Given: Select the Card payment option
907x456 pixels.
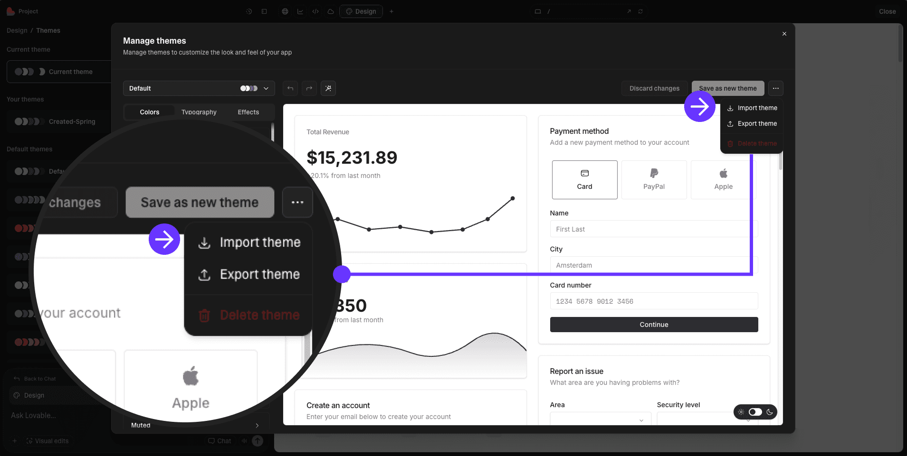Looking at the screenshot, I should click(x=584, y=179).
